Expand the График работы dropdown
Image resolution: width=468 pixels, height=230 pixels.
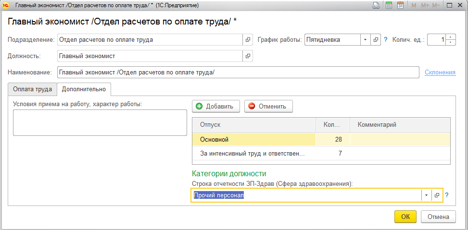pyautogui.click(x=366, y=40)
